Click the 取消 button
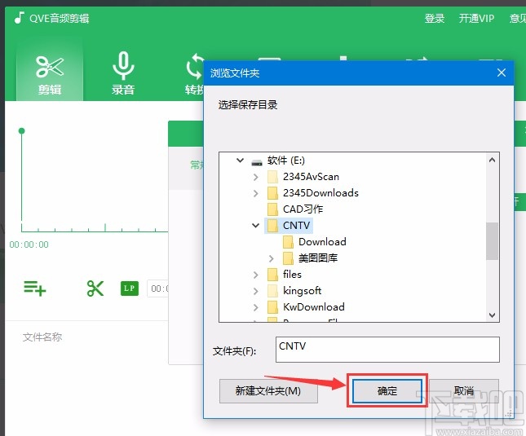The width and height of the screenshot is (526, 436). tap(464, 390)
